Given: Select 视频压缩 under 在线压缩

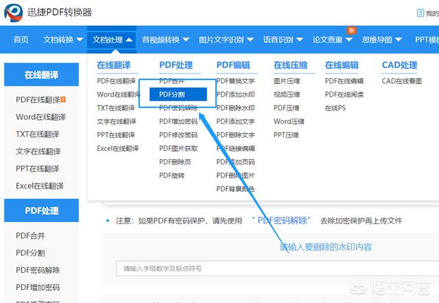Looking at the screenshot, I should [x=286, y=95].
